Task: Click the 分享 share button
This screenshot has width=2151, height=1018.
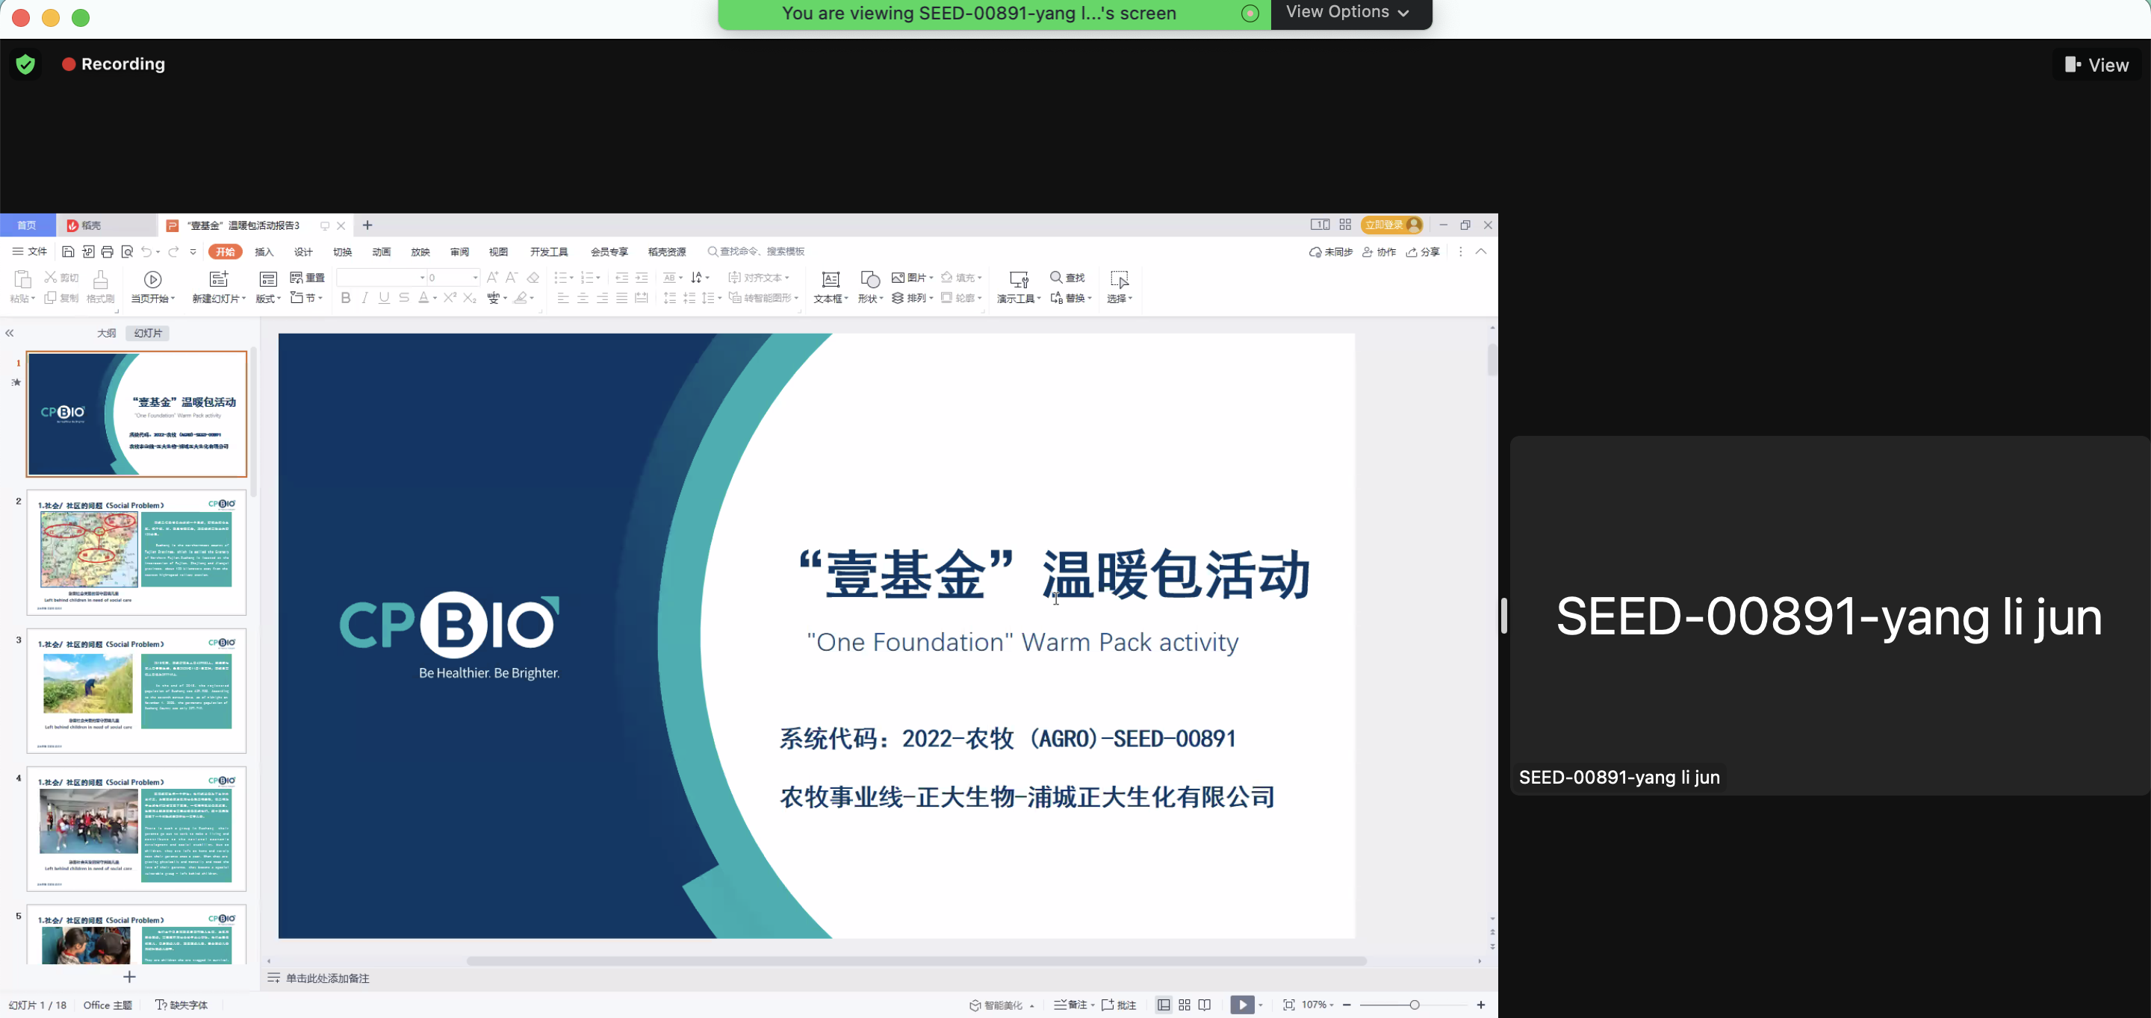Action: 1423,252
